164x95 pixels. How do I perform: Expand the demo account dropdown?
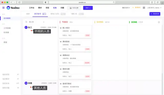154,8
